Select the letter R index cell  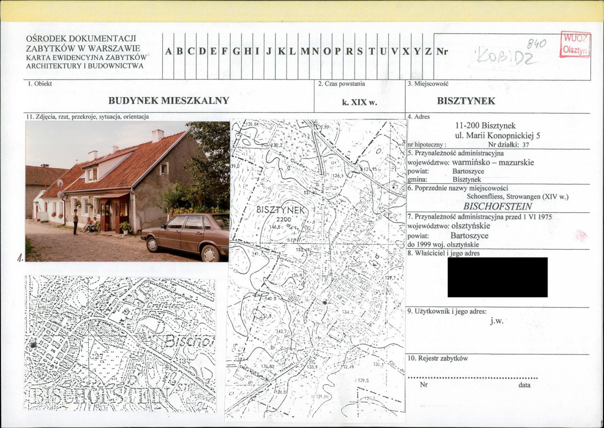(x=349, y=51)
